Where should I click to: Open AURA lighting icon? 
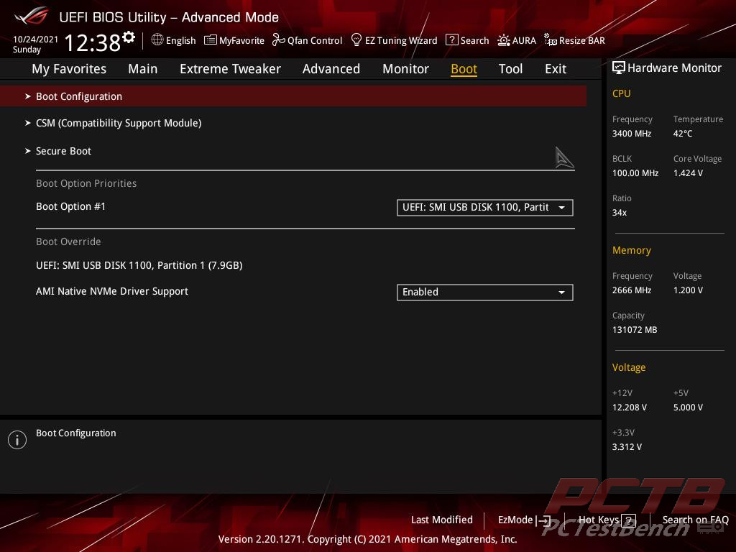(x=504, y=40)
